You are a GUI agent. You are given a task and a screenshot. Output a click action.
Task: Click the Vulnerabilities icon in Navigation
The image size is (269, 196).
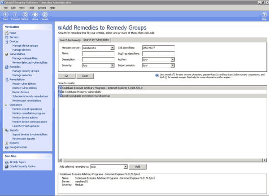(x=6, y=54)
